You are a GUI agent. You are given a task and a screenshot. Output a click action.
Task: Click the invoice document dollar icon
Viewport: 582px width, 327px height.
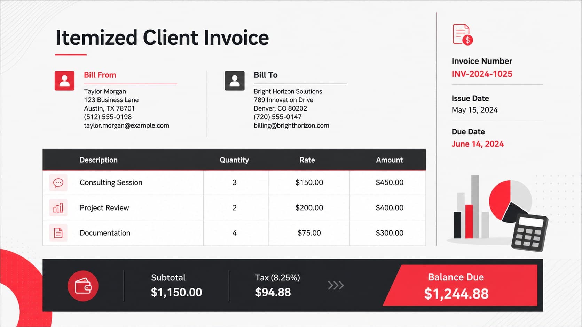pos(463,34)
